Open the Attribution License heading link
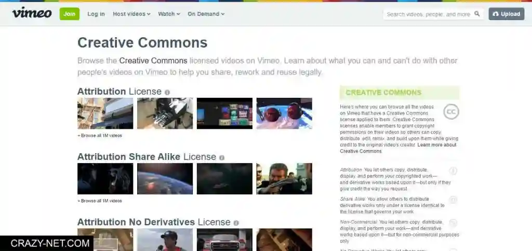Screen dimensions: 532x251 pyautogui.click(x=119, y=92)
